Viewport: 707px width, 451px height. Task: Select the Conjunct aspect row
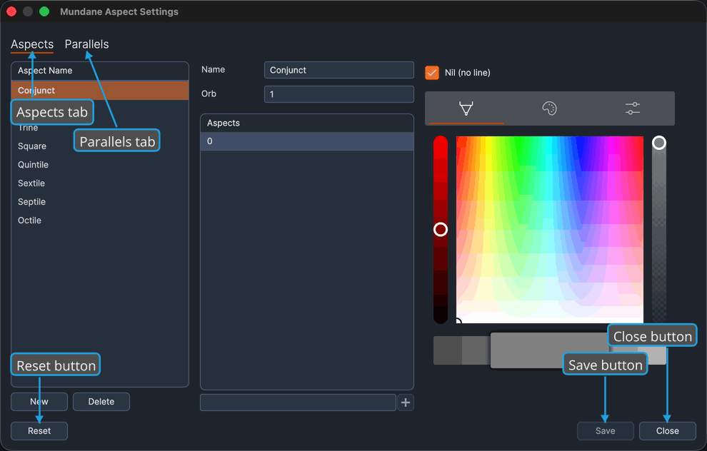(x=100, y=90)
